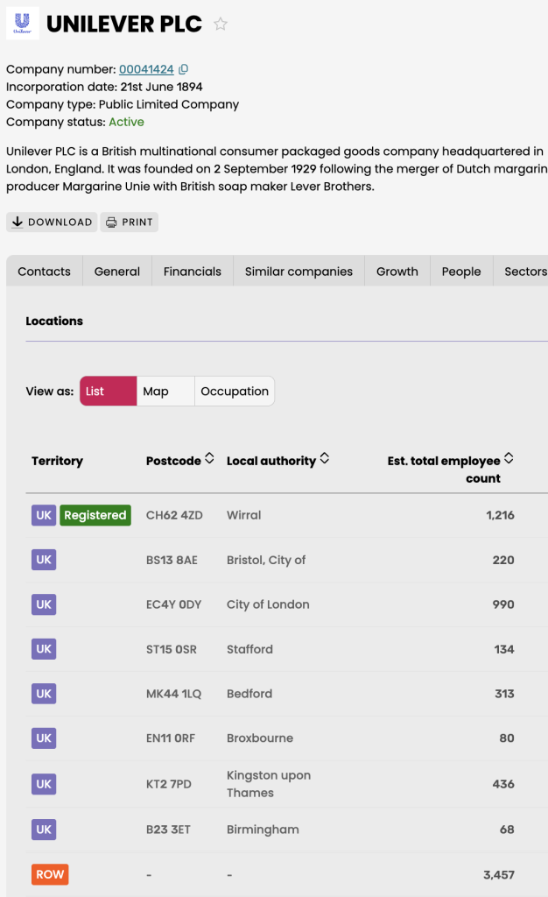This screenshot has height=897, width=548.
Task: Click the green Registered badge
Action: 95,515
